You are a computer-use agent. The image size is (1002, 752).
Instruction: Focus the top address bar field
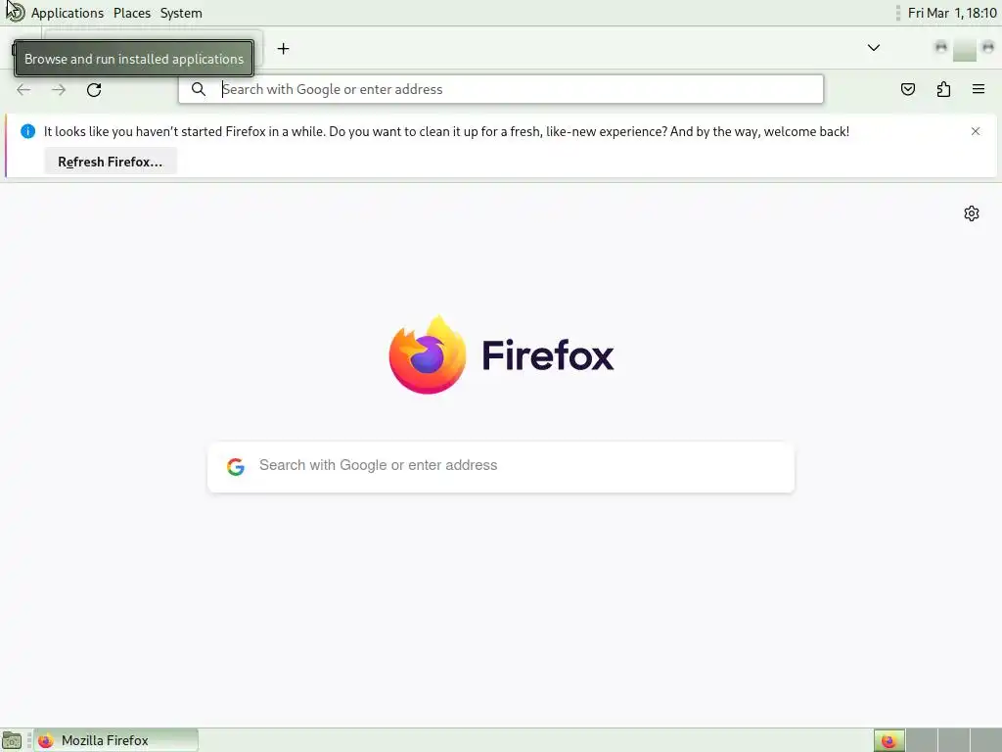coord(501,89)
